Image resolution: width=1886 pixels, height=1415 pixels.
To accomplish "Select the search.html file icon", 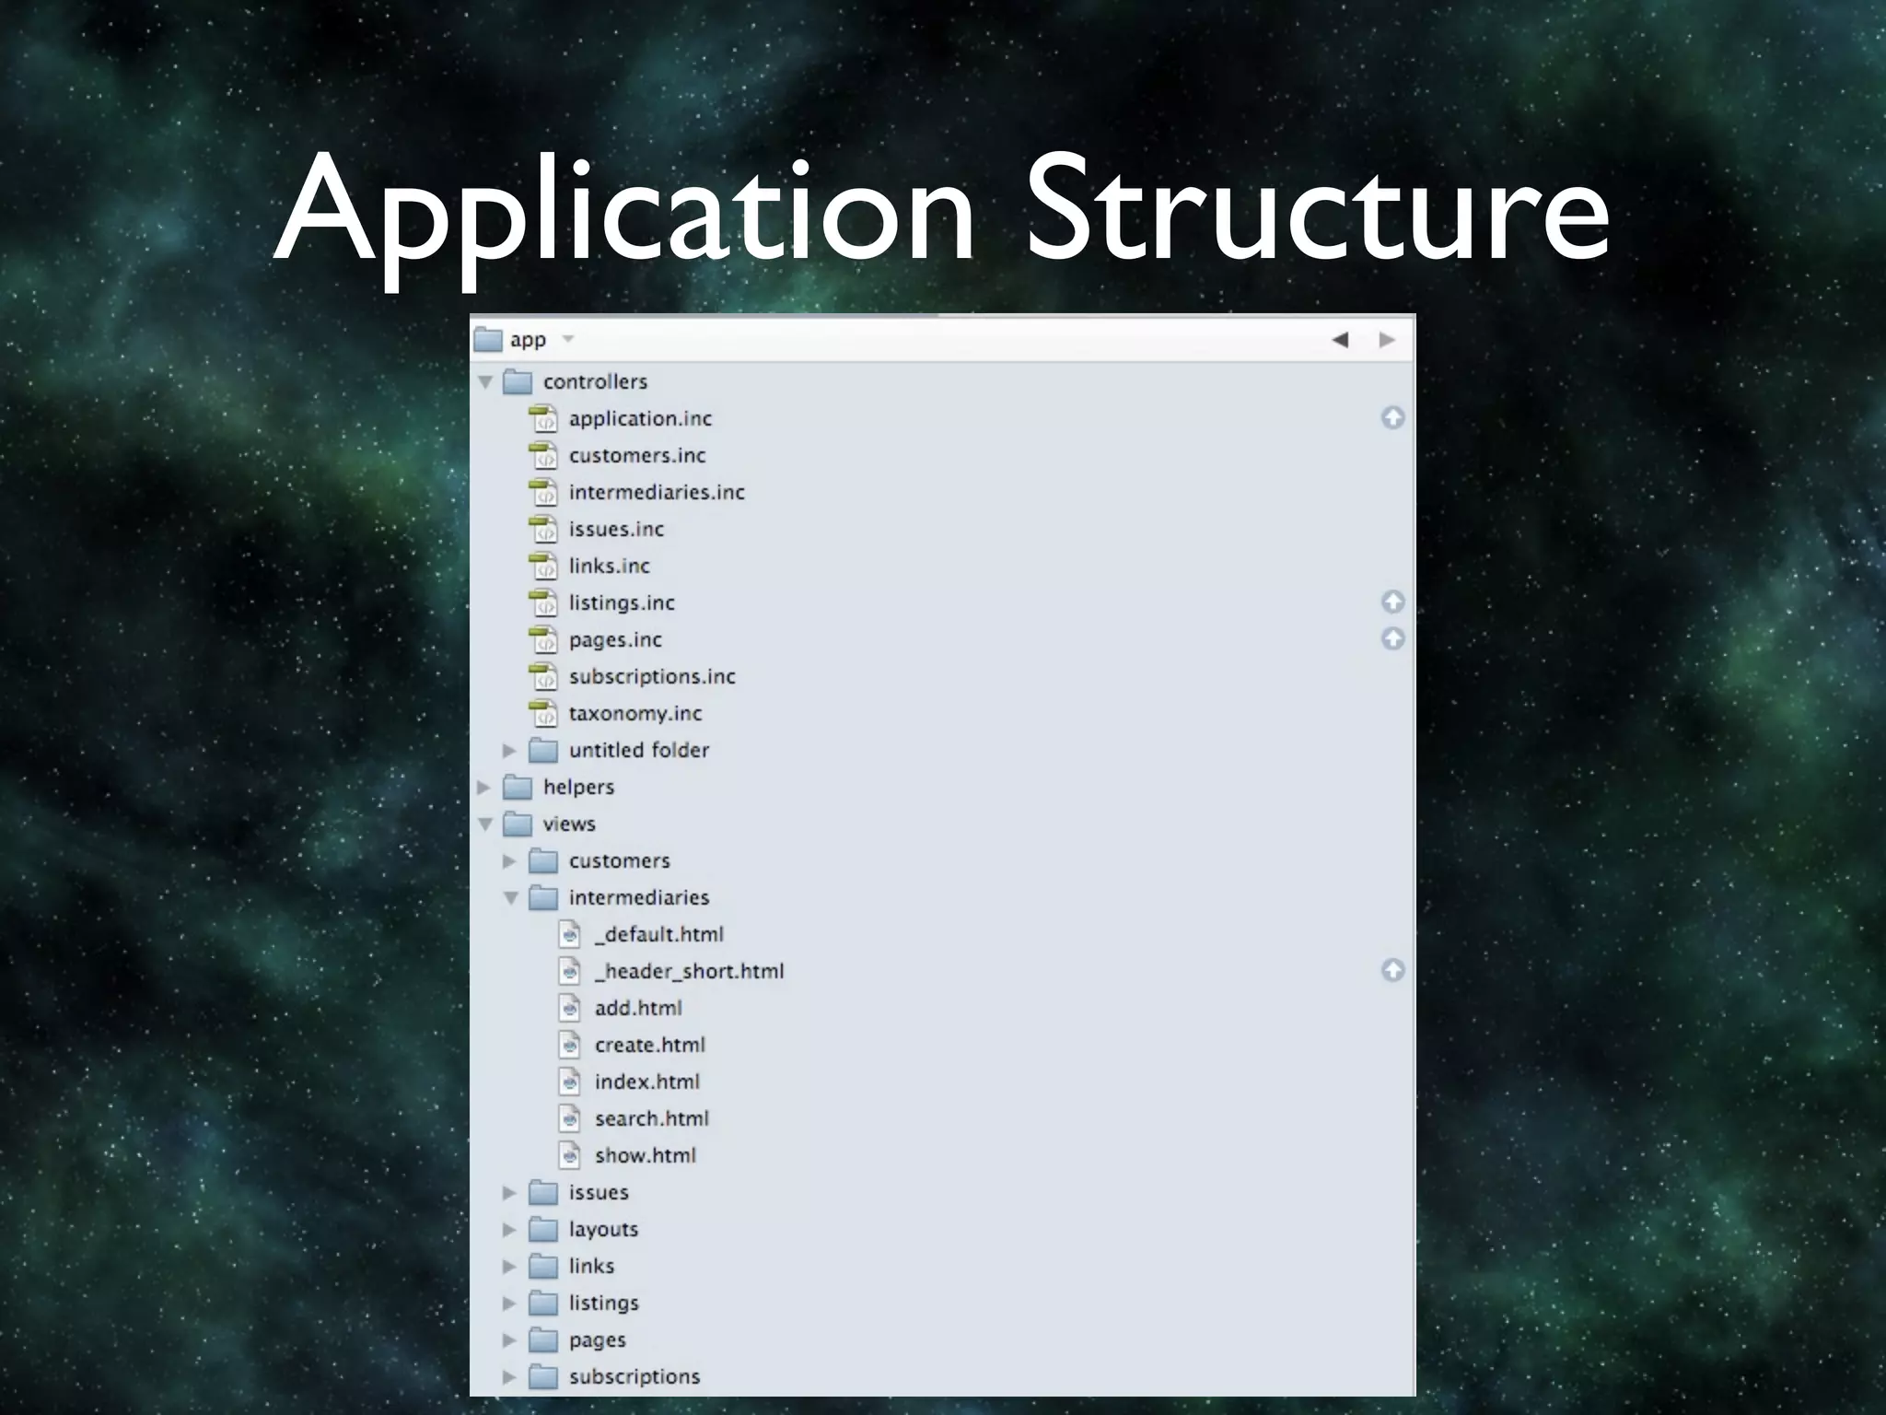I will (570, 1118).
